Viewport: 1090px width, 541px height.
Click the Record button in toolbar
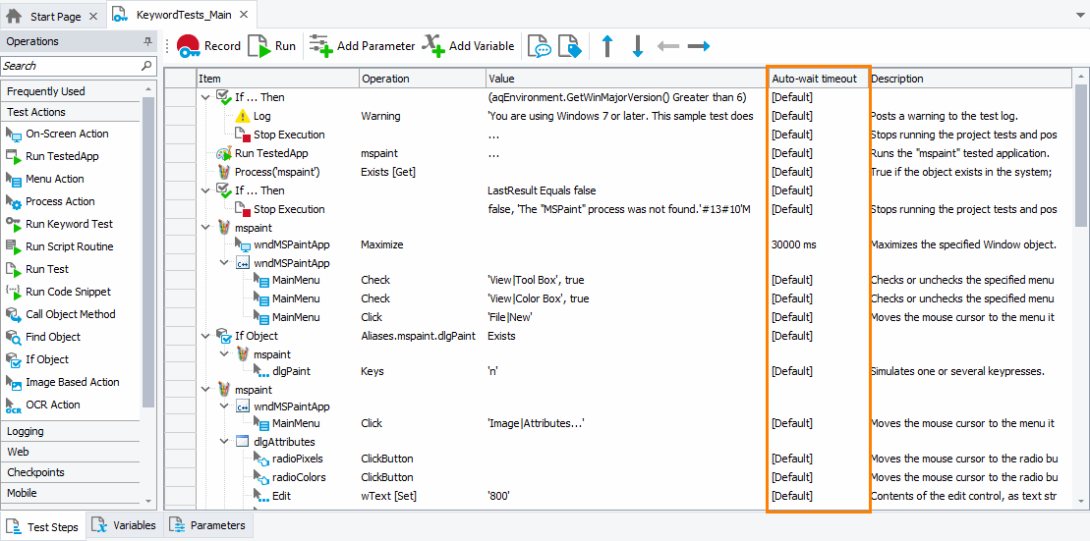(x=208, y=46)
